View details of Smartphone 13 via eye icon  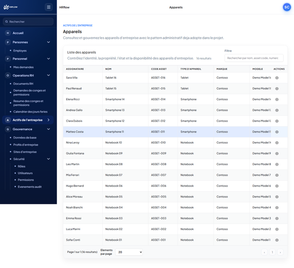277,110
